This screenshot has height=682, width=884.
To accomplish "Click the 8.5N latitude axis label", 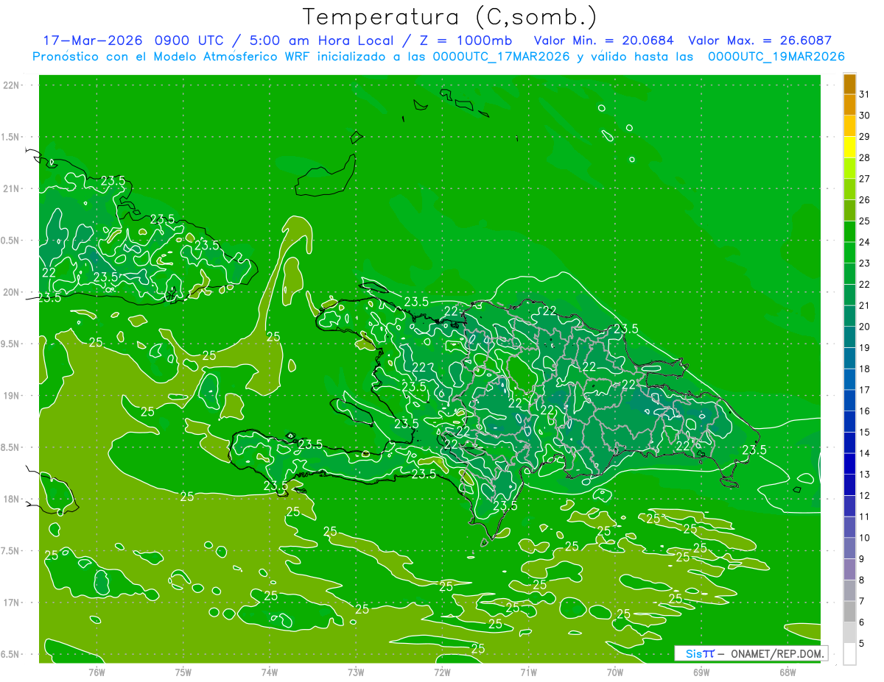I will pyautogui.click(x=11, y=447).
